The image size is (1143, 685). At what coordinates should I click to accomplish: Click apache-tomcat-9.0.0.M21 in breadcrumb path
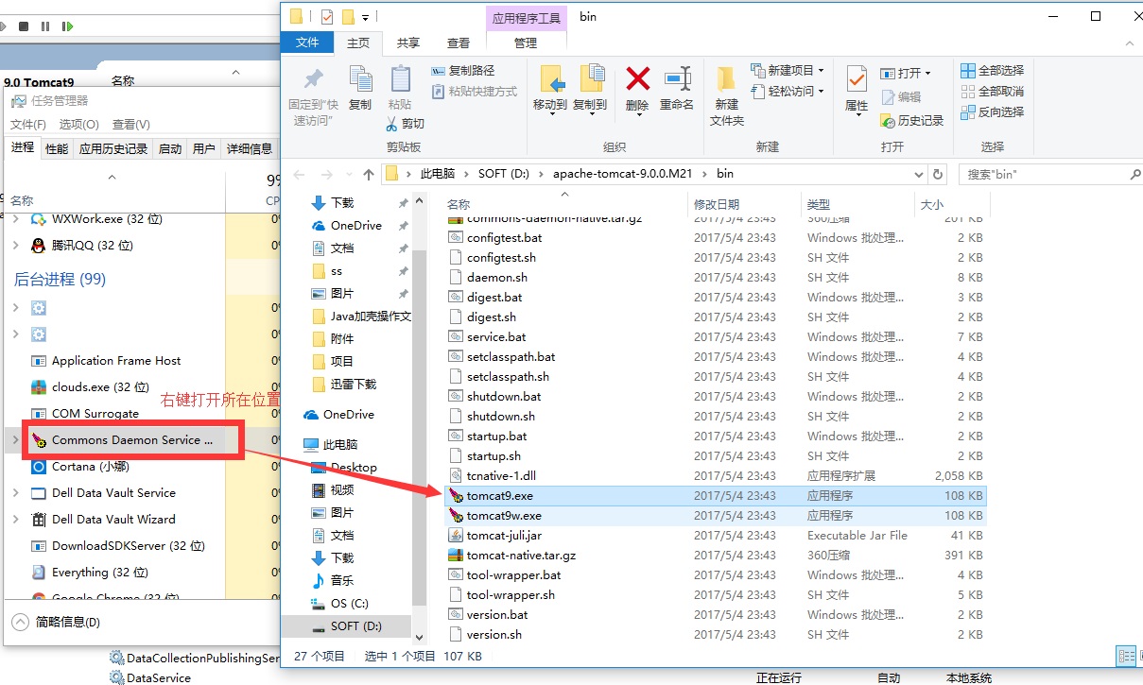[623, 174]
